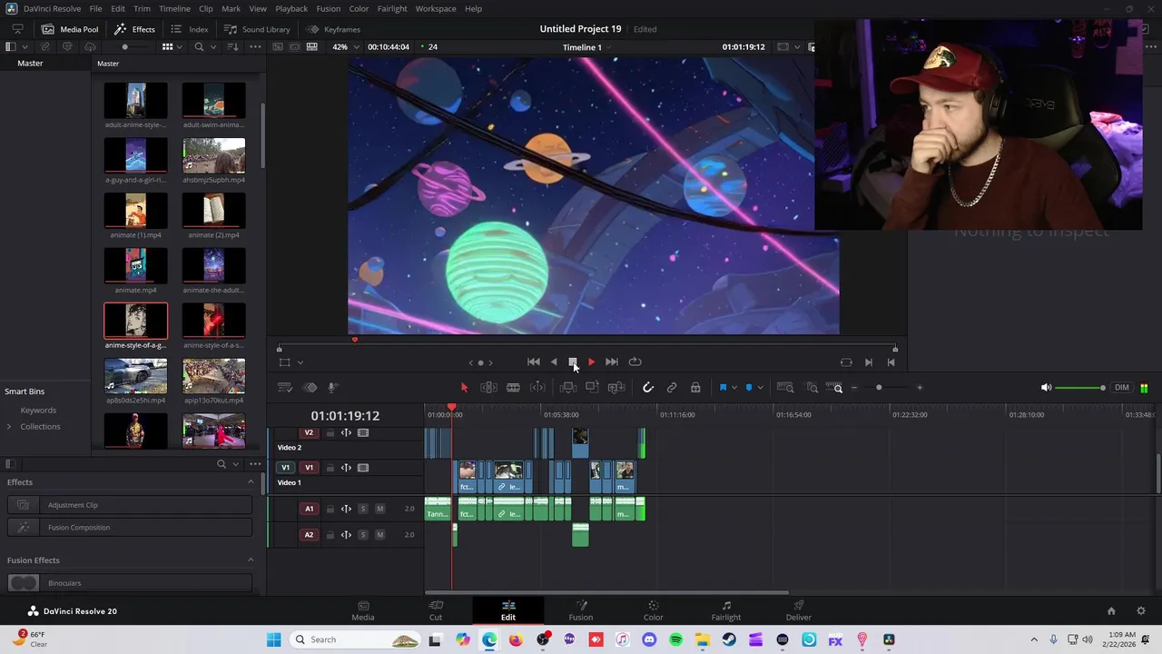Activate the Trim Edit Mode tool
Screen dimensions: 1162x654
click(488, 388)
